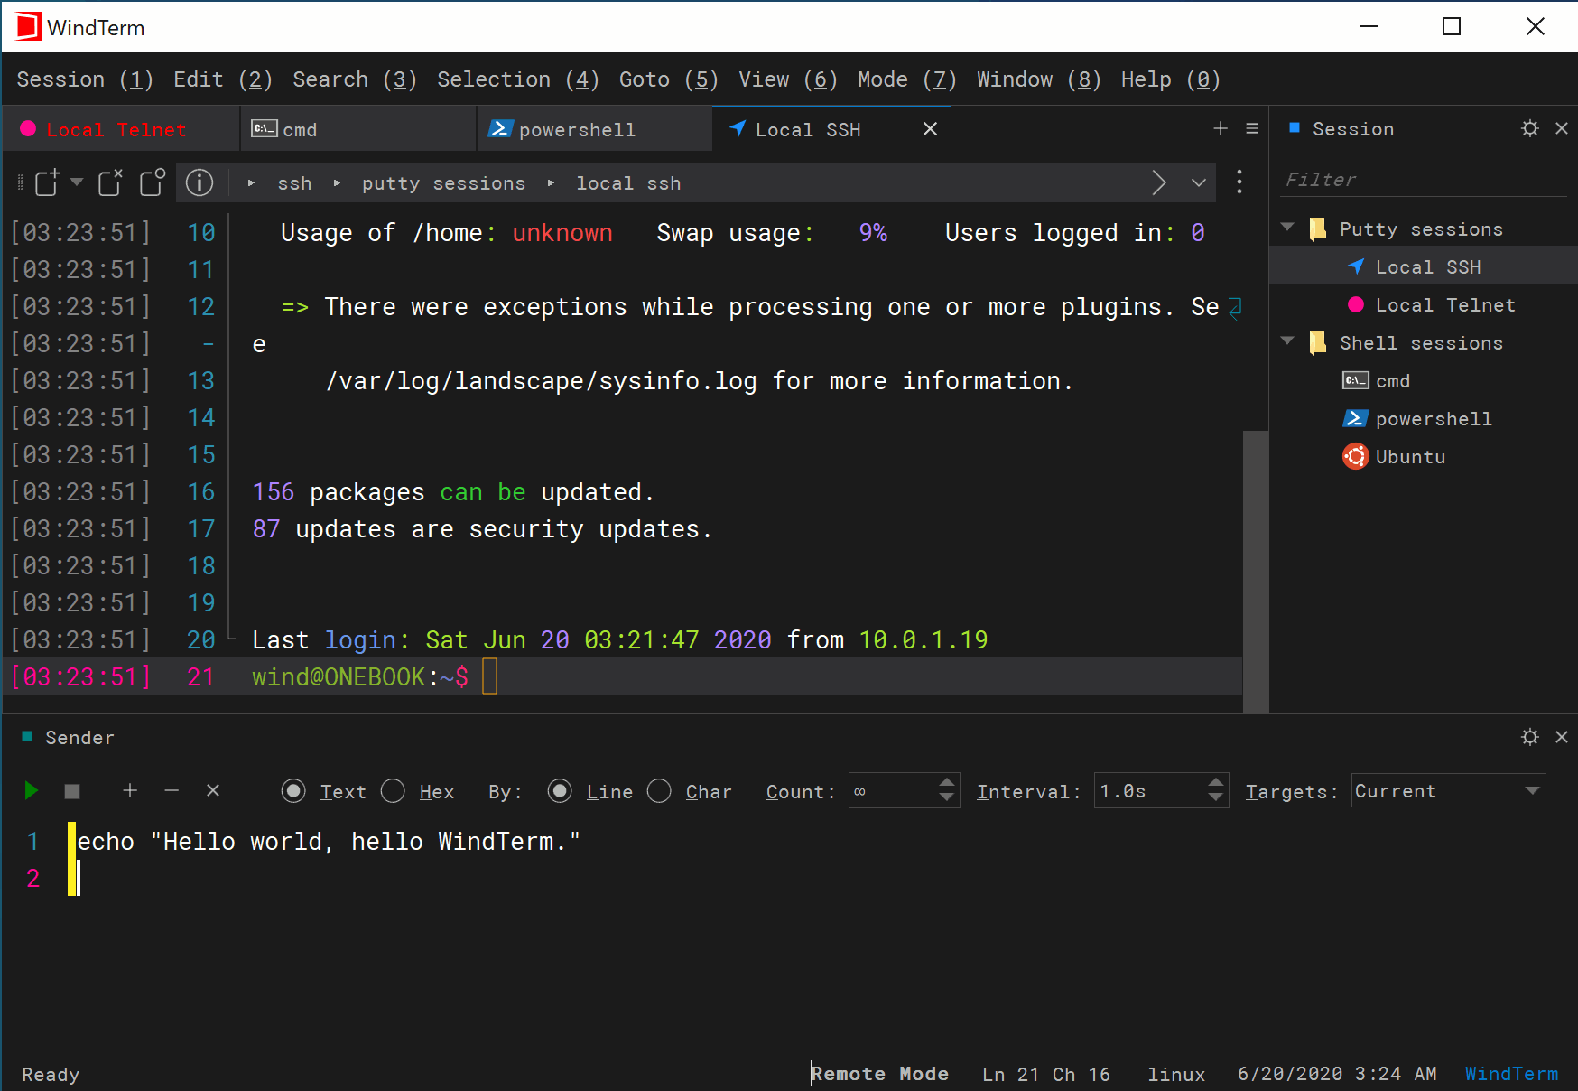
Task: Close the Local SSH tab
Action: pyautogui.click(x=930, y=129)
